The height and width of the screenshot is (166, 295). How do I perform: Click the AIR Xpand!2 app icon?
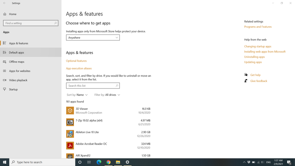pos(70,156)
